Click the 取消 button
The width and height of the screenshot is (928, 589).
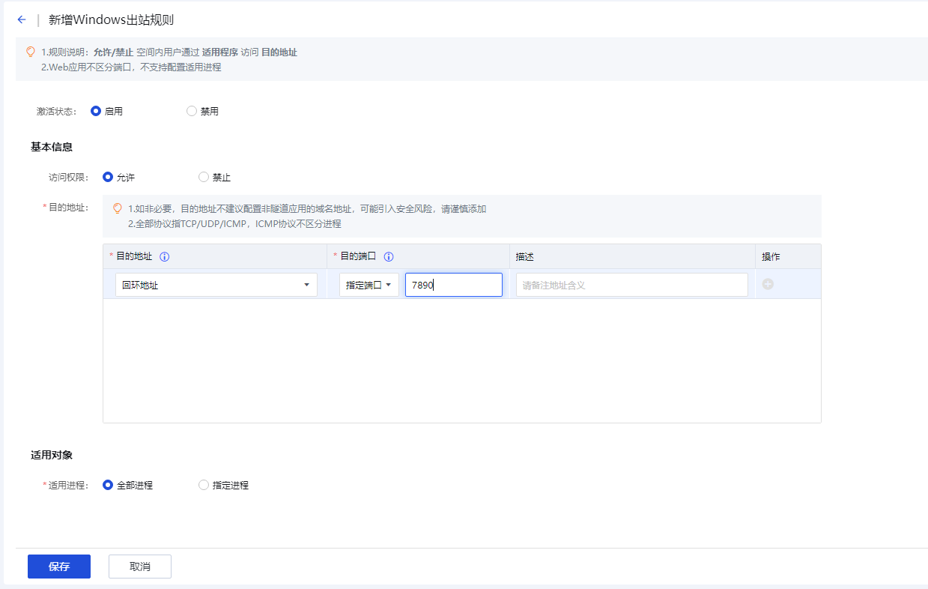point(140,567)
